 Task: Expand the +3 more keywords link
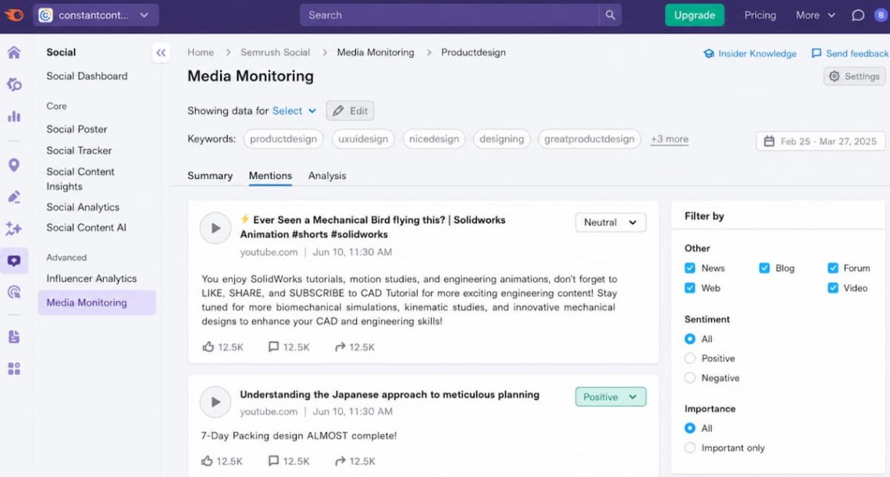670,139
